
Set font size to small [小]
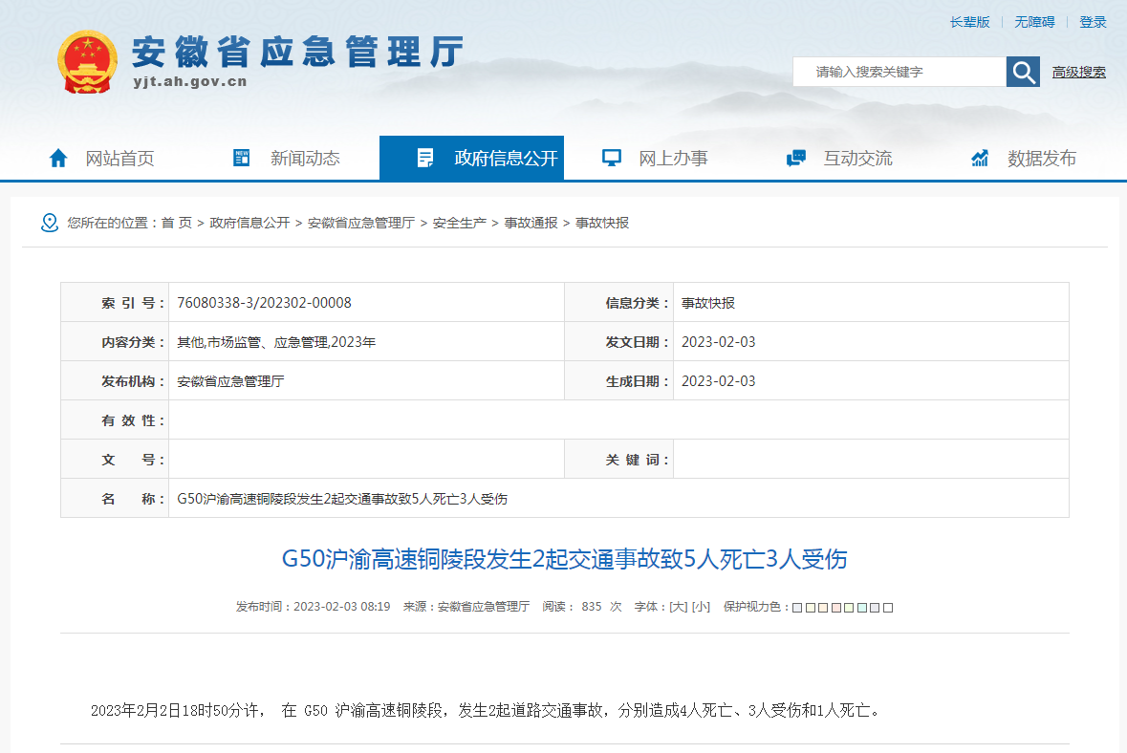tap(701, 607)
